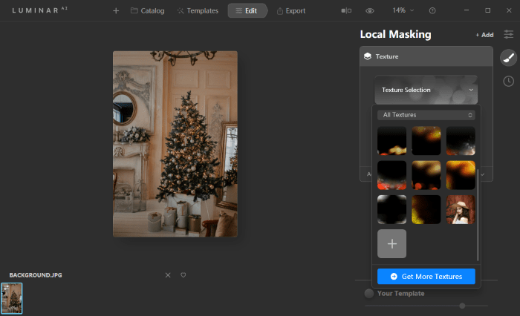Click the Add button in Local Masking
Screen dimensions: 520x316
point(484,35)
